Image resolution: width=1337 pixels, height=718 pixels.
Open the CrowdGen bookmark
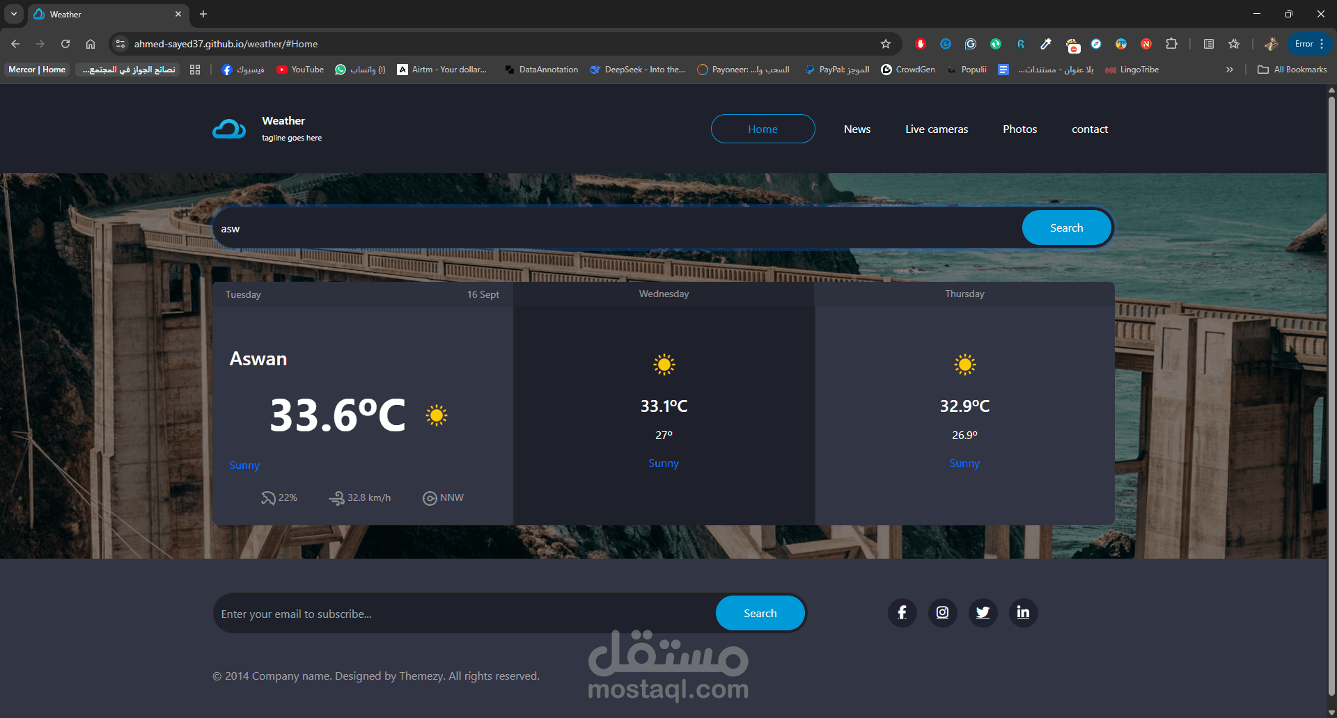(908, 70)
